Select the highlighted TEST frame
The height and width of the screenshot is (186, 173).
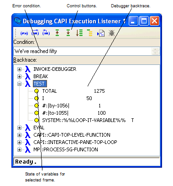point(40,84)
